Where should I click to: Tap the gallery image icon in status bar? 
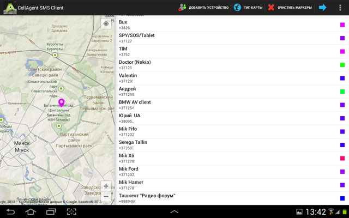pyautogui.click(x=299, y=212)
